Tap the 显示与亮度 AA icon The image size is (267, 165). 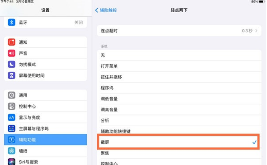tap(12, 118)
